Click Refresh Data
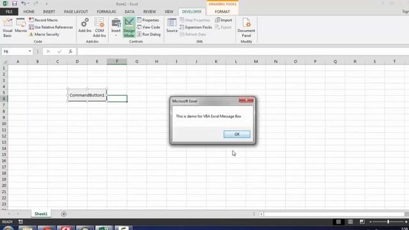This screenshot has height=230, width=409. coord(193,34)
